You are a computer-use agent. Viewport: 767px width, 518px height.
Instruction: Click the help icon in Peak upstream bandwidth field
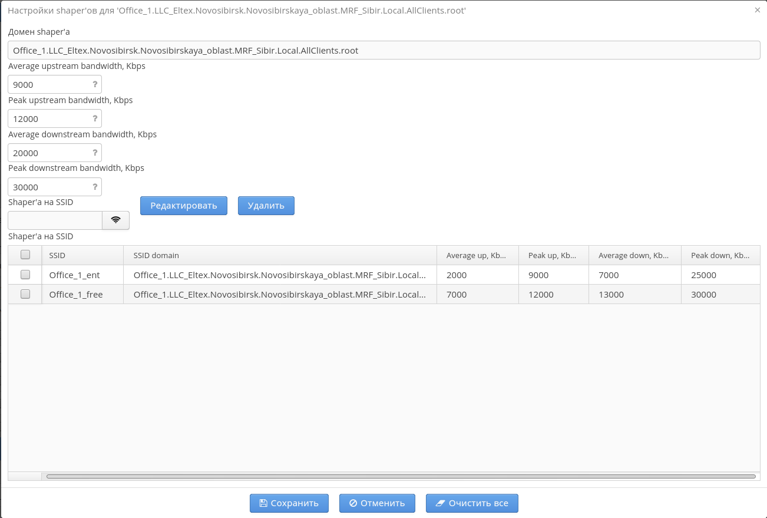[95, 118]
